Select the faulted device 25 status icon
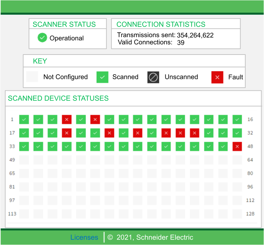This screenshot has width=264, height=245. pyautogui.click(x=138, y=133)
